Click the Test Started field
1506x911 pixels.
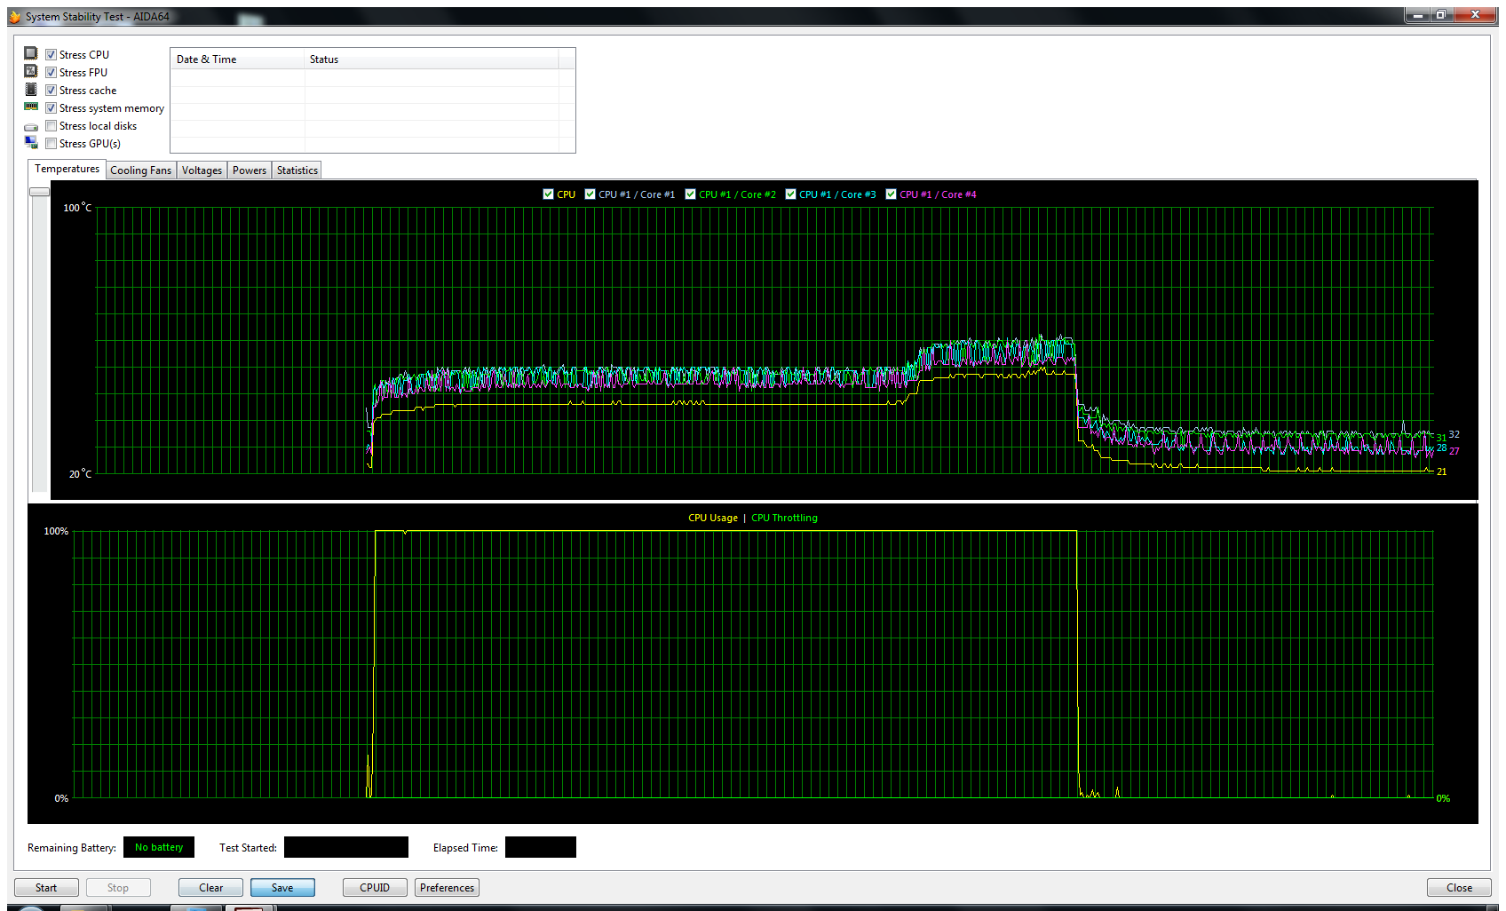click(x=346, y=847)
